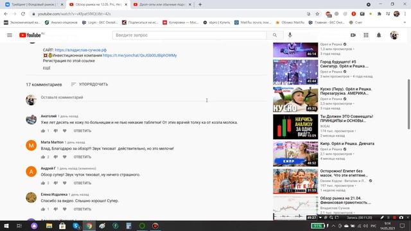Open the create video camera icon

pos(353,35)
